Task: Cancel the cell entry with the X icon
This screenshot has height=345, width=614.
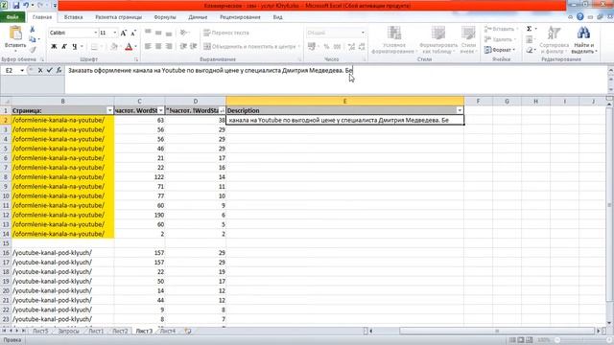Action: (x=40, y=70)
